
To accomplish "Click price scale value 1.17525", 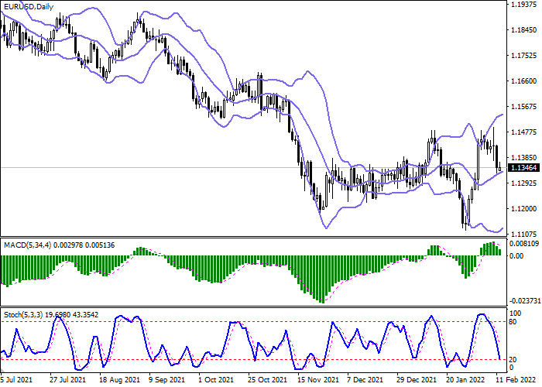I will click(524, 56).
